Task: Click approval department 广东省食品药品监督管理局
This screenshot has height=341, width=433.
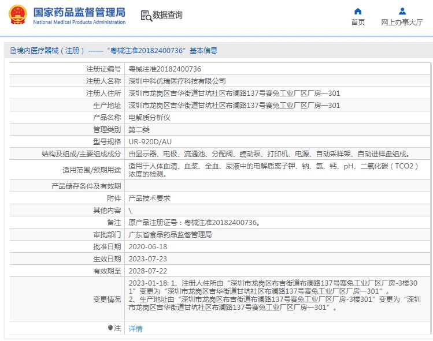Action: [170, 235]
